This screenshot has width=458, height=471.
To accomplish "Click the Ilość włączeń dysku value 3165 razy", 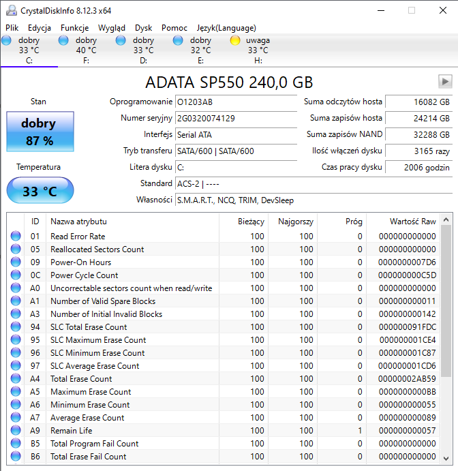I will tap(419, 151).
